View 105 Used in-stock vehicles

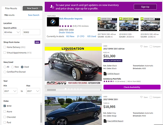92,36
